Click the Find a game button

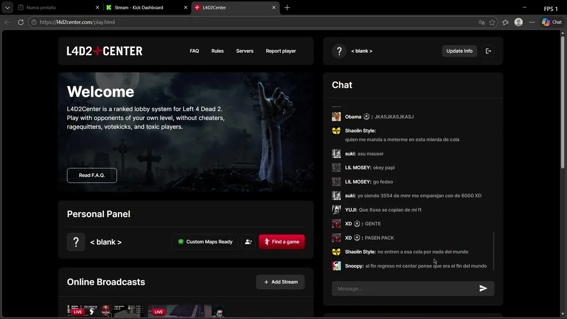click(x=282, y=242)
